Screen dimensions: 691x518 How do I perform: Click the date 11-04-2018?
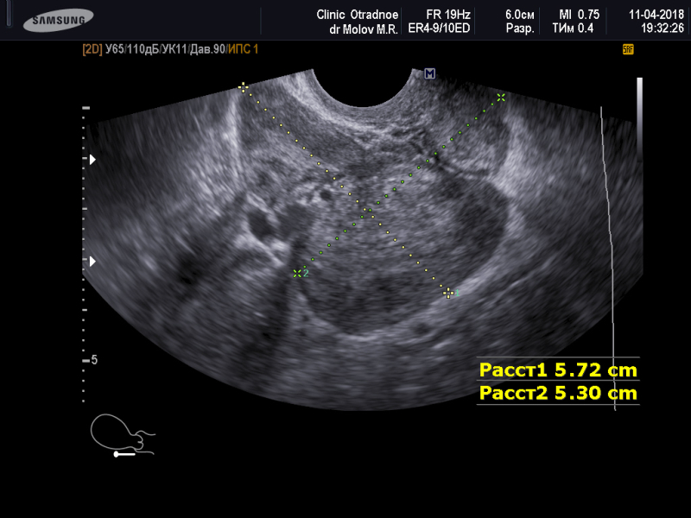click(656, 15)
